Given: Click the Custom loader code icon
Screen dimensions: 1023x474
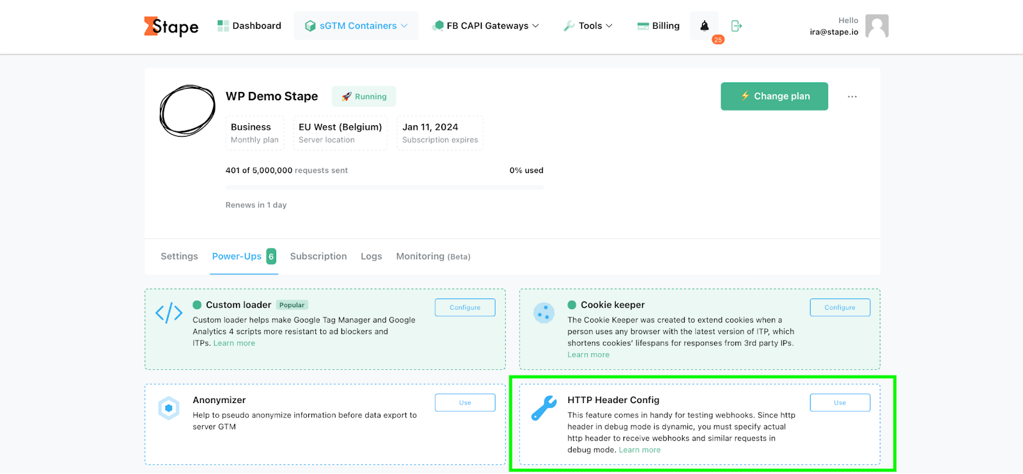Looking at the screenshot, I should [169, 313].
